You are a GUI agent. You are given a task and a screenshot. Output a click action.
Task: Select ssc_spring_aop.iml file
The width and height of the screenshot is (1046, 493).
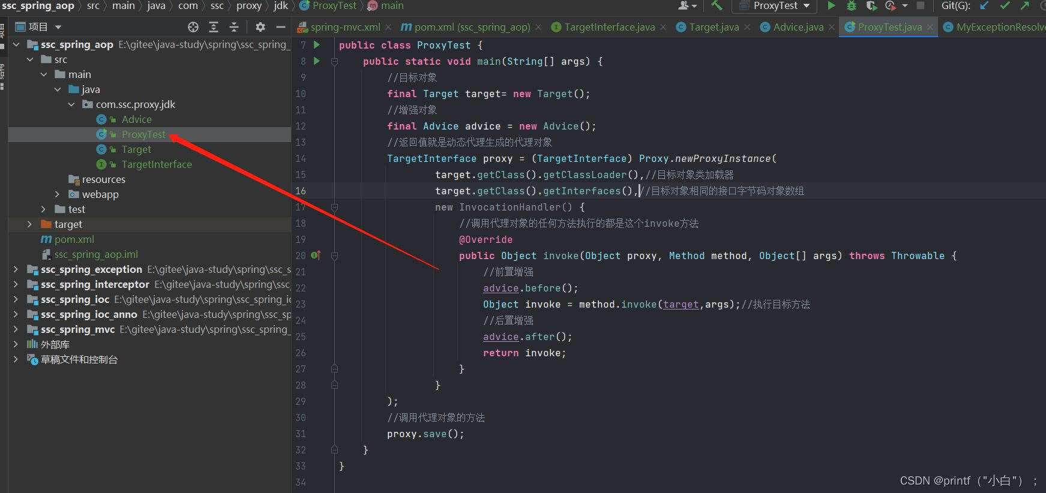tap(96, 254)
